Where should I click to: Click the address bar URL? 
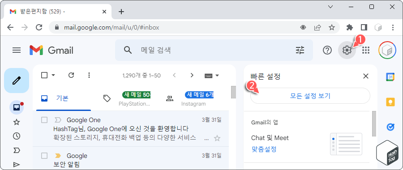tap(111, 27)
